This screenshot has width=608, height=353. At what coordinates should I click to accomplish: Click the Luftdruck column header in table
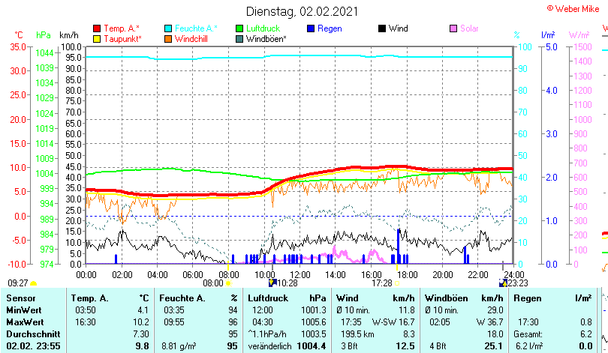point(269,298)
